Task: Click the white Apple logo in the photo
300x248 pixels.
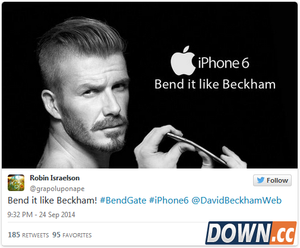Action: click(183, 61)
